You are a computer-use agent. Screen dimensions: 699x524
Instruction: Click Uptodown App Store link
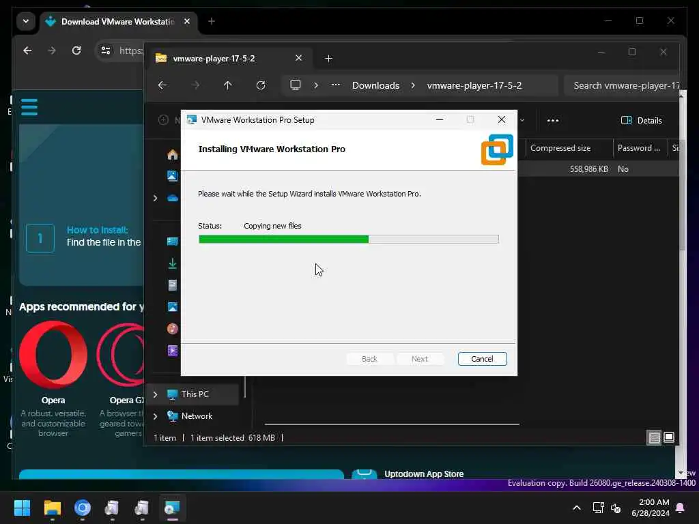point(423,474)
